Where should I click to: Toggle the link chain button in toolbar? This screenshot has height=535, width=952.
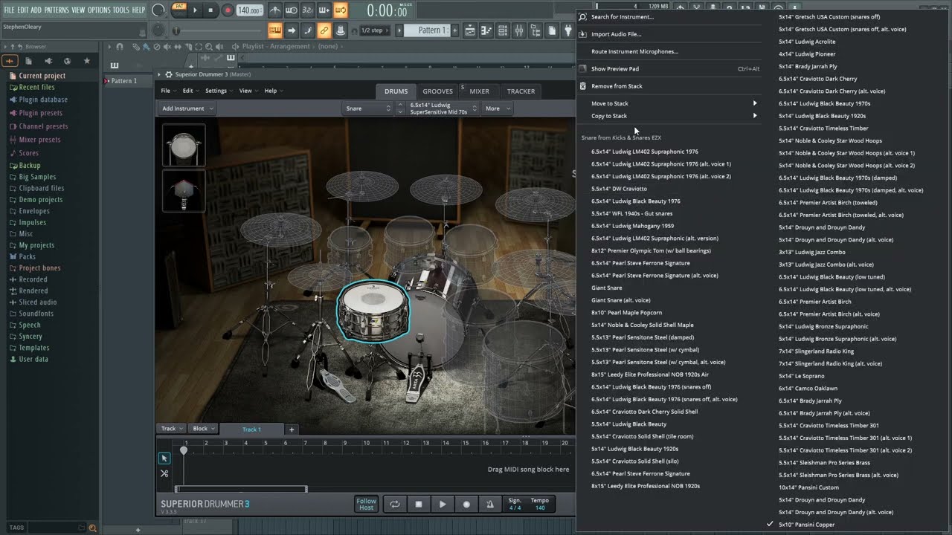324,30
